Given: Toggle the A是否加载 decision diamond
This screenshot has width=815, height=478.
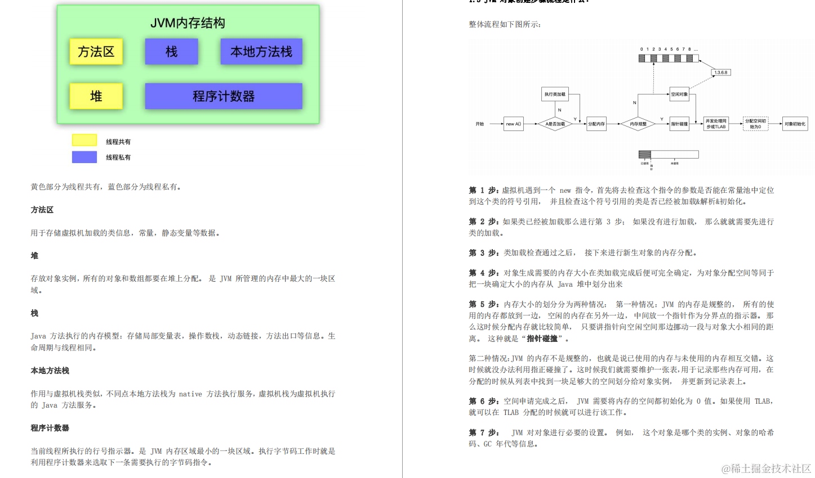Looking at the screenshot, I should pos(555,124).
